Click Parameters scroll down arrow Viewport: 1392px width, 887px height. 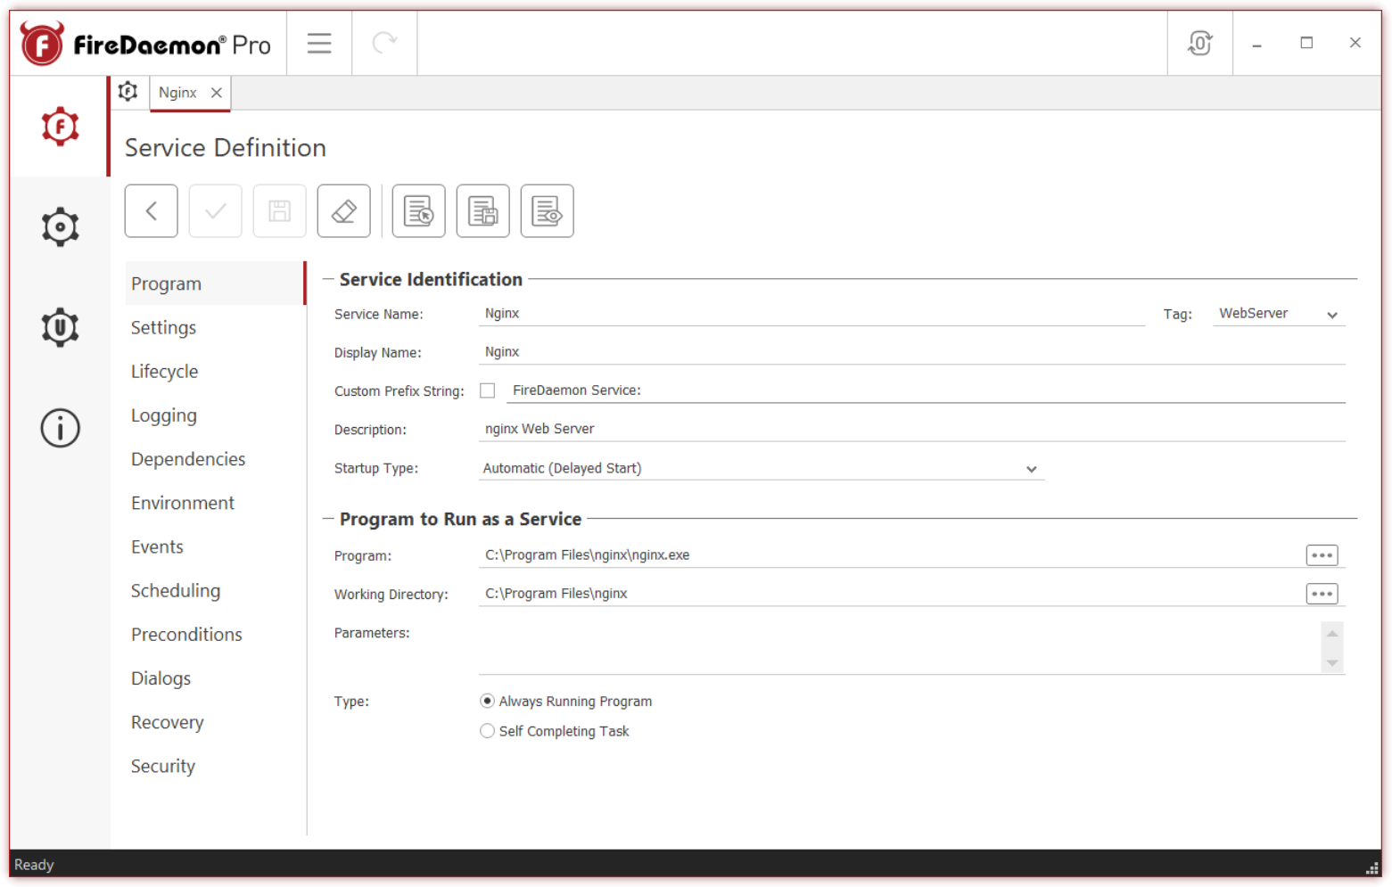pos(1332,662)
